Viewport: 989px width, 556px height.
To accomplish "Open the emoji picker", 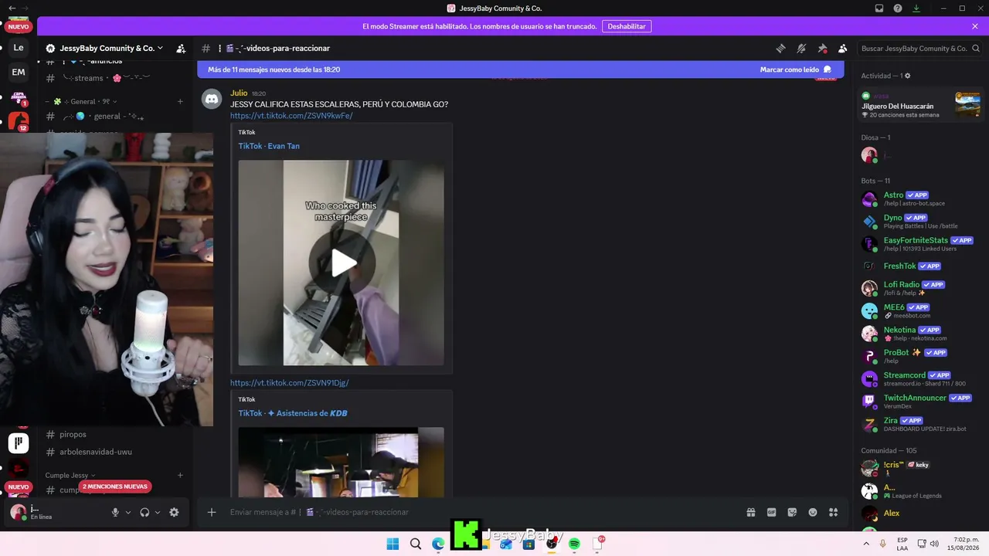I will click(x=813, y=512).
